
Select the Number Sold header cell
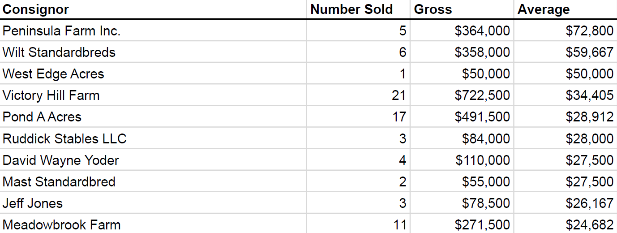(359, 9)
